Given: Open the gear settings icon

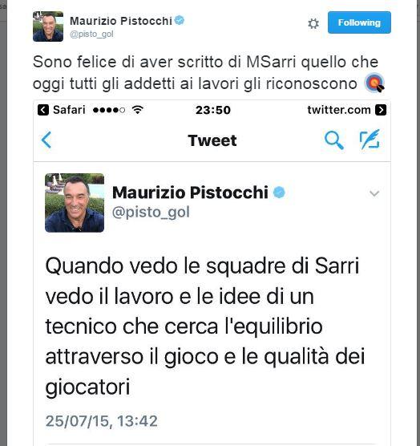Looking at the screenshot, I should [x=313, y=23].
